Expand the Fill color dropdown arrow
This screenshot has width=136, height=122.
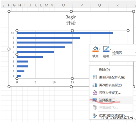coord(100,49)
